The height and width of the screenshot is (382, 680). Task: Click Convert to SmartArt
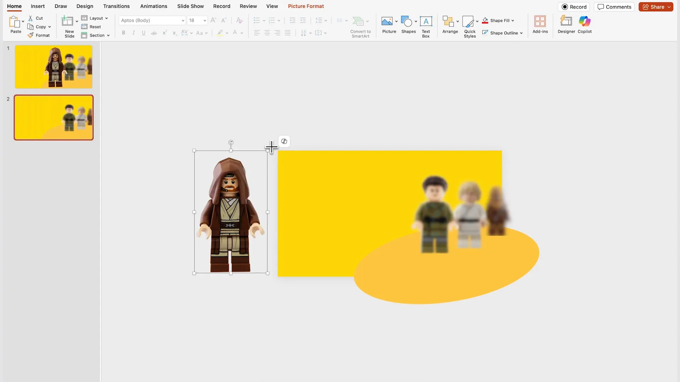click(361, 27)
